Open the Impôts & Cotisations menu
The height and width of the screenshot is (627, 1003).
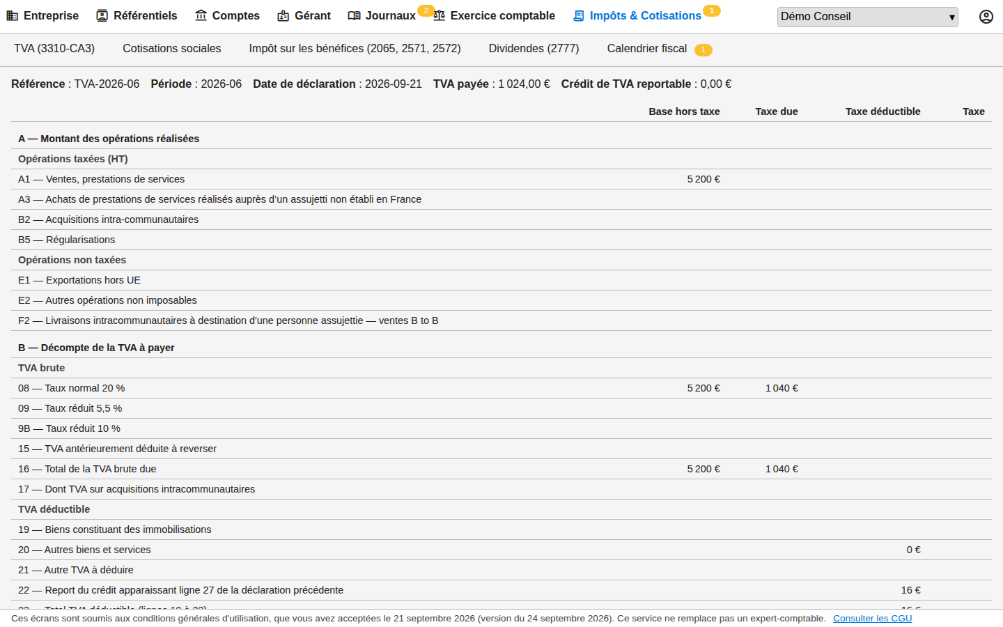click(637, 15)
